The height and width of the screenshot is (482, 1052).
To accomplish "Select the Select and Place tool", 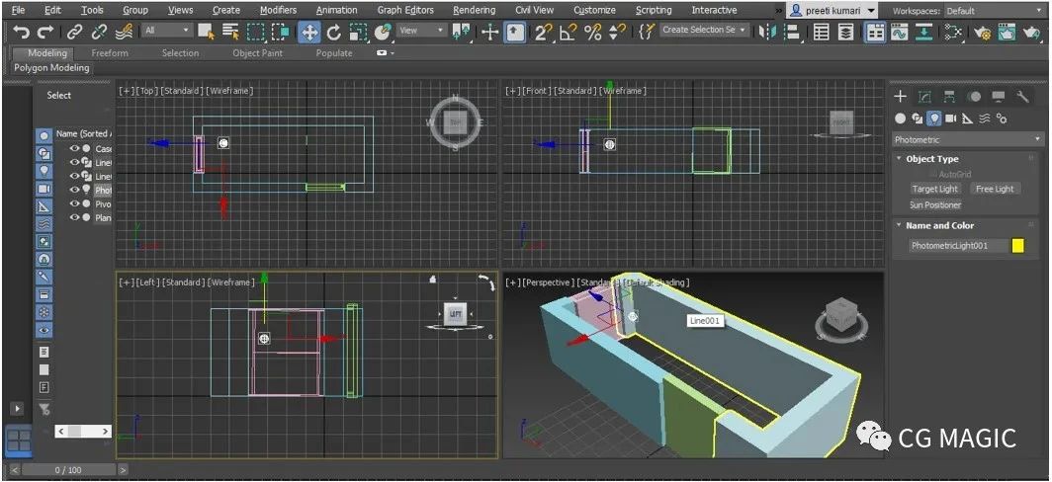I will click(x=383, y=32).
